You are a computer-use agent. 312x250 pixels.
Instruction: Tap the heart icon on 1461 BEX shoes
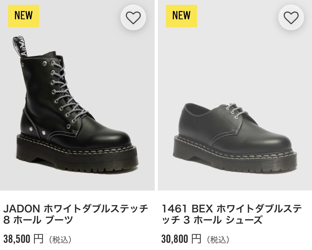pos(291,18)
